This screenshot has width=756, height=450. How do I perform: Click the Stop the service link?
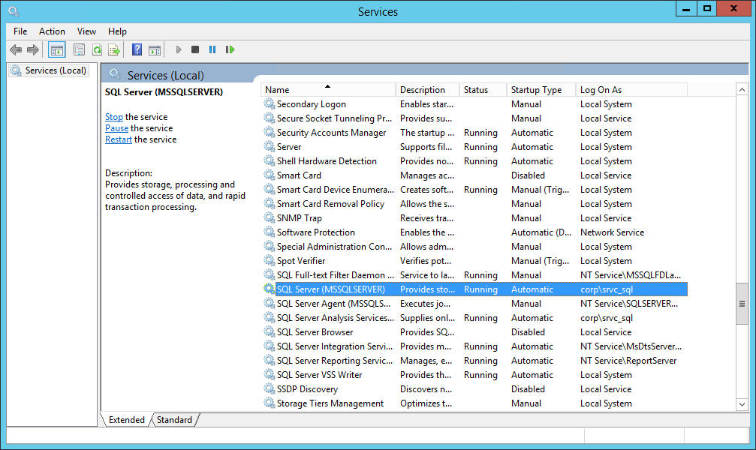click(114, 117)
